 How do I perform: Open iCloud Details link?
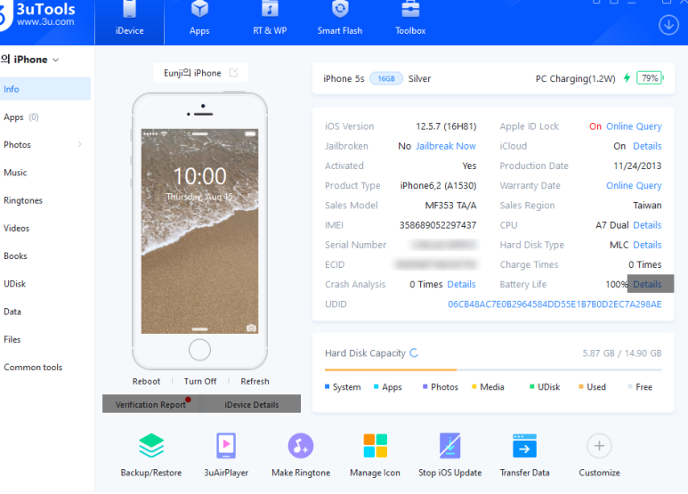(647, 146)
